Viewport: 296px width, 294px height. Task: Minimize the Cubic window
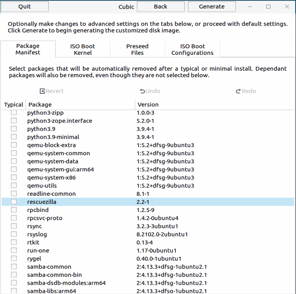click(x=250, y=6)
